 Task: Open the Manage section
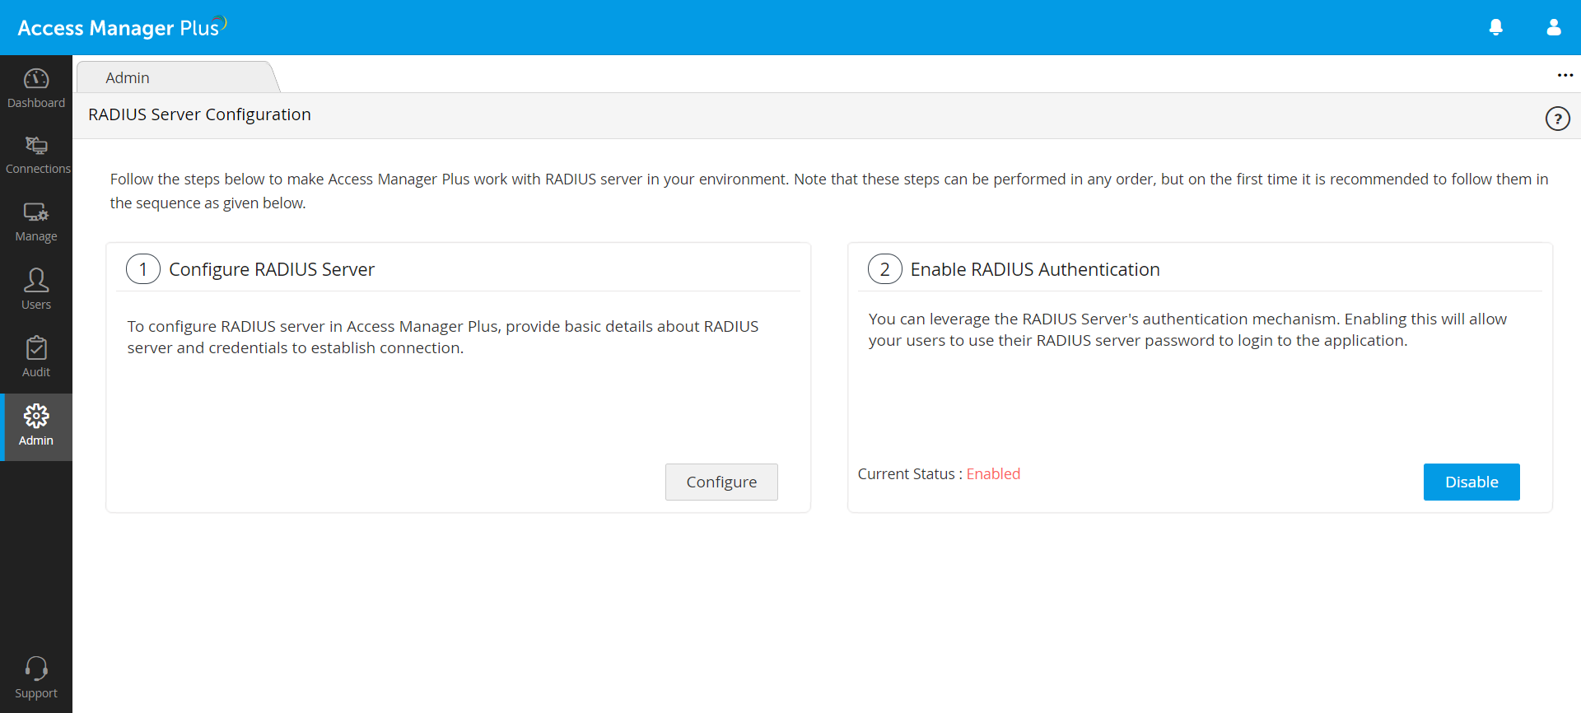(x=36, y=222)
